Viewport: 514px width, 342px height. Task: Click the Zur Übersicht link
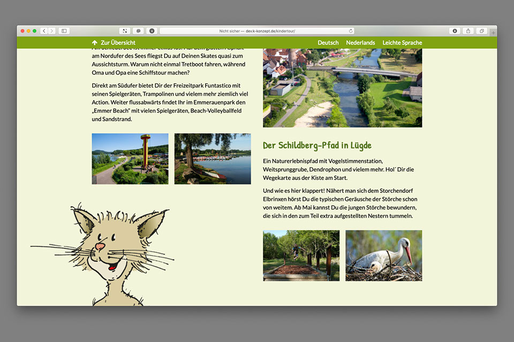118,43
